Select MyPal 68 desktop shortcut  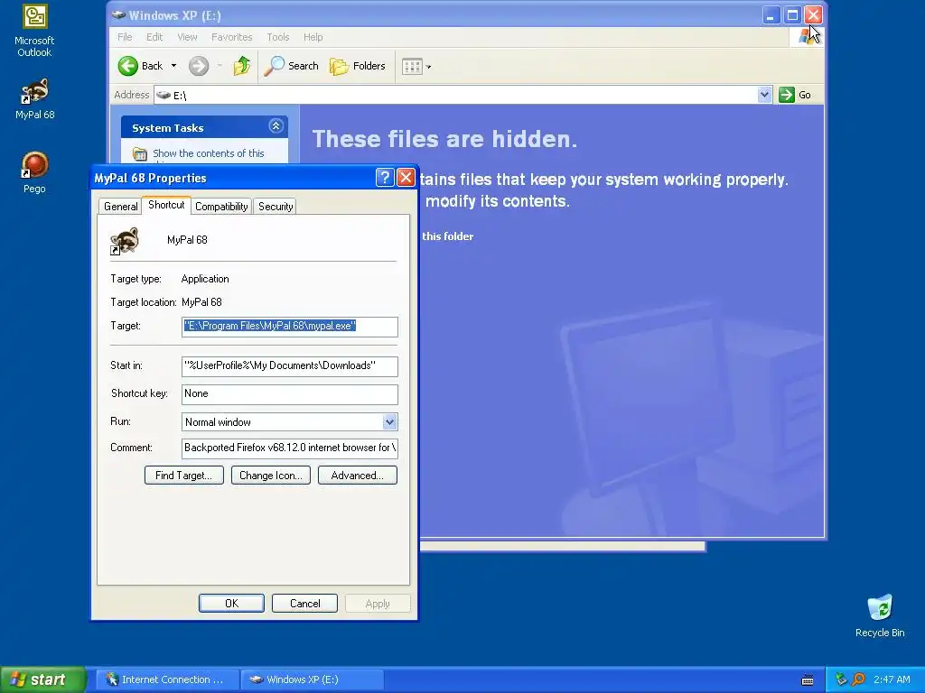[34, 99]
